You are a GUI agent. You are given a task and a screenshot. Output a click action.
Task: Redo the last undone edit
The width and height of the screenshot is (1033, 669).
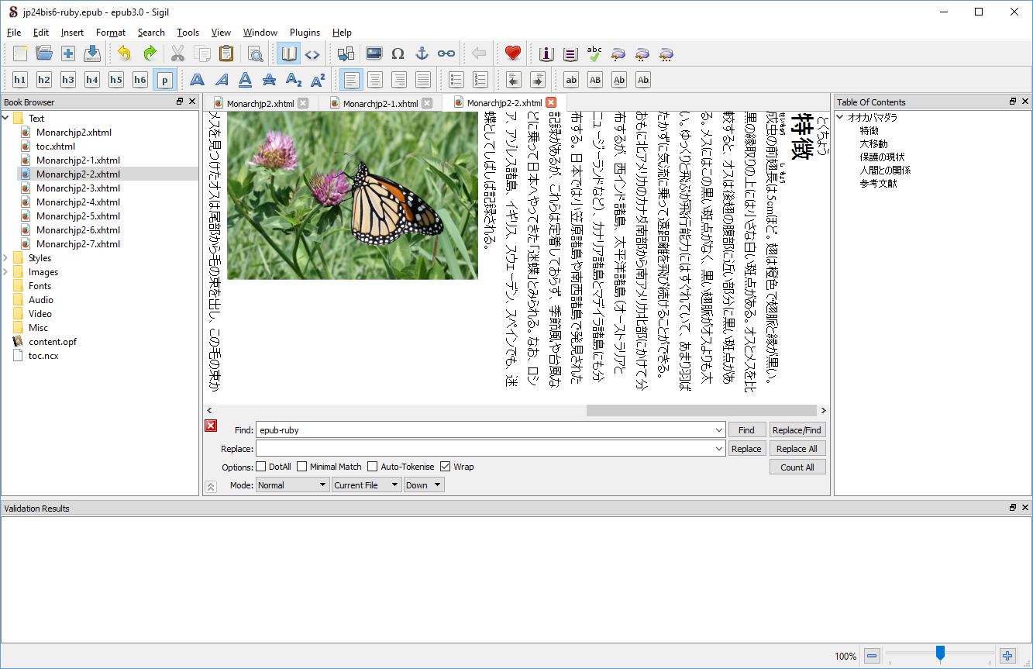coord(149,53)
